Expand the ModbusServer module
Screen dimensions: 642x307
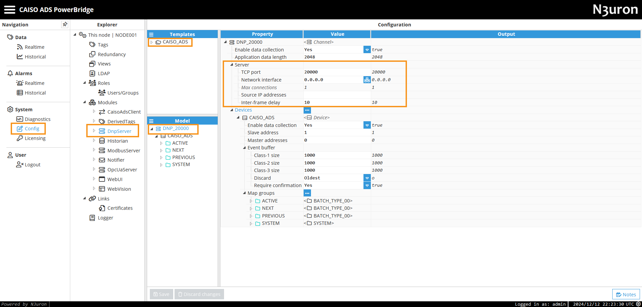click(x=94, y=150)
